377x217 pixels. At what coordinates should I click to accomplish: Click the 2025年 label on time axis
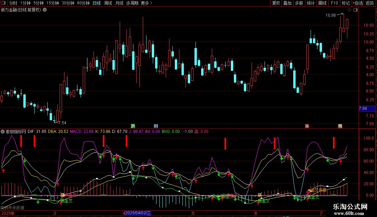8,213
